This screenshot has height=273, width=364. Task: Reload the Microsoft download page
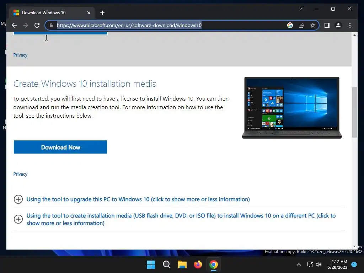[x=37, y=25]
